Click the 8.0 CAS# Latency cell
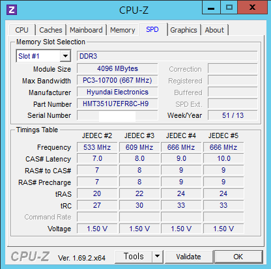Viewport: 271px width, 269px height. pos(139,158)
